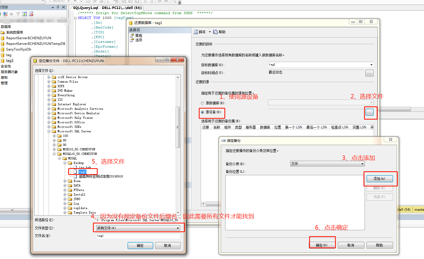Screen dimensions: 424x259
Task: Click the 超高频标签测试信息20190918 file icon
Action: [75, 176]
